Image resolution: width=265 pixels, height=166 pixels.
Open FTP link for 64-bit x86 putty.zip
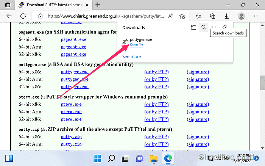(x=156, y=137)
